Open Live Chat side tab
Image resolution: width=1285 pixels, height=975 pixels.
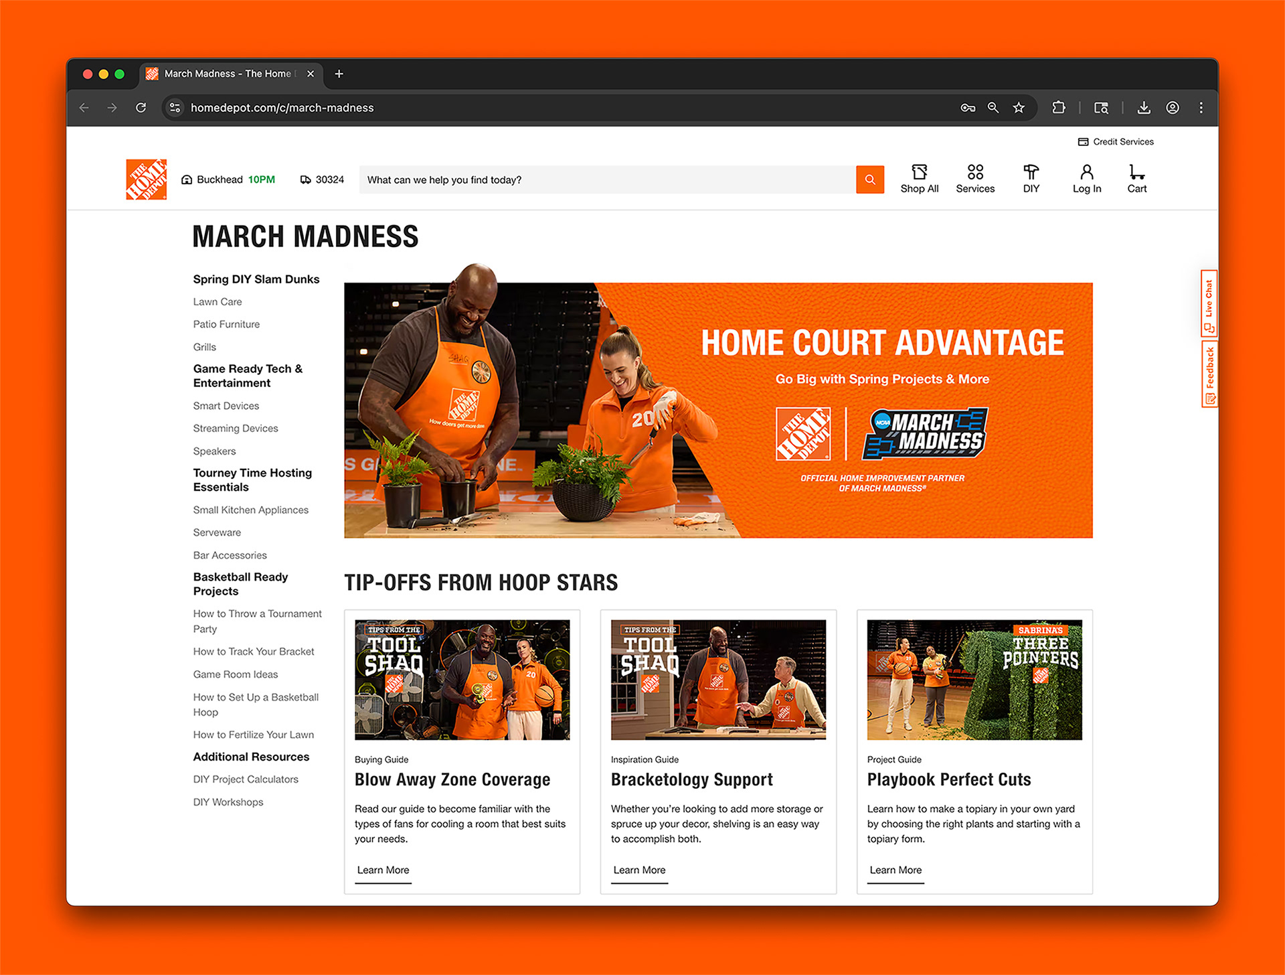tap(1209, 303)
